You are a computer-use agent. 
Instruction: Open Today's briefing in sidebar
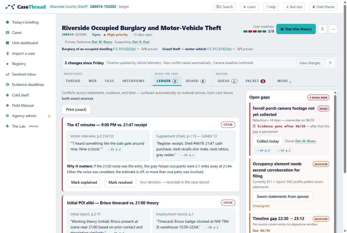point(25,22)
